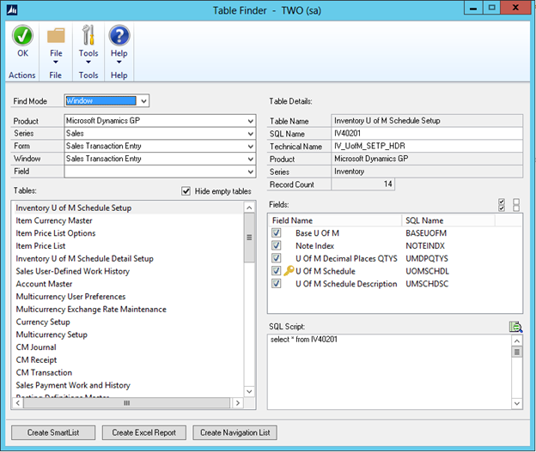536x452 pixels.
Task: Expand Help menu arrow in ribbon
Action: 119,62
